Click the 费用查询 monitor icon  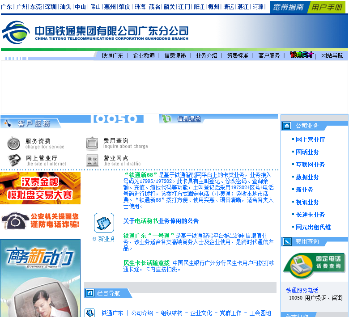[92, 143]
